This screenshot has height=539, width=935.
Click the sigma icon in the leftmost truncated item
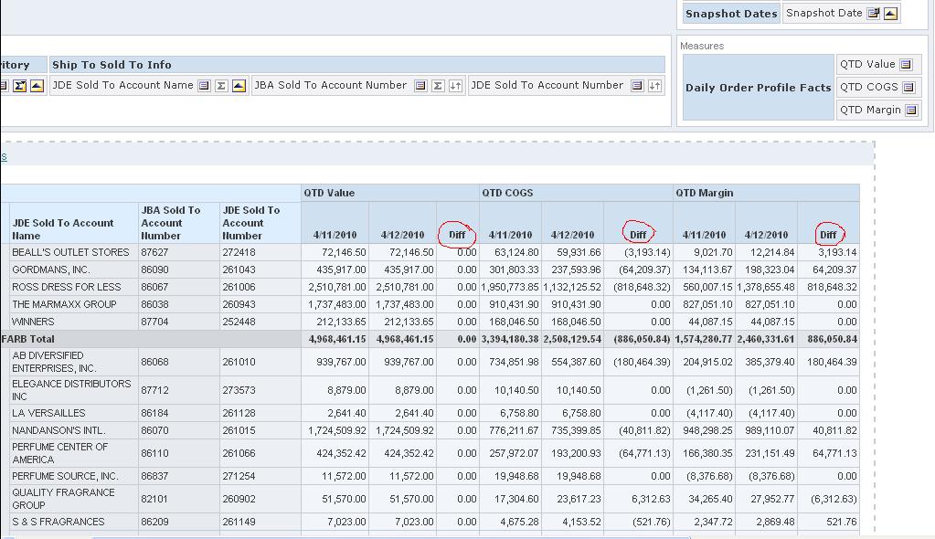(20, 85)
